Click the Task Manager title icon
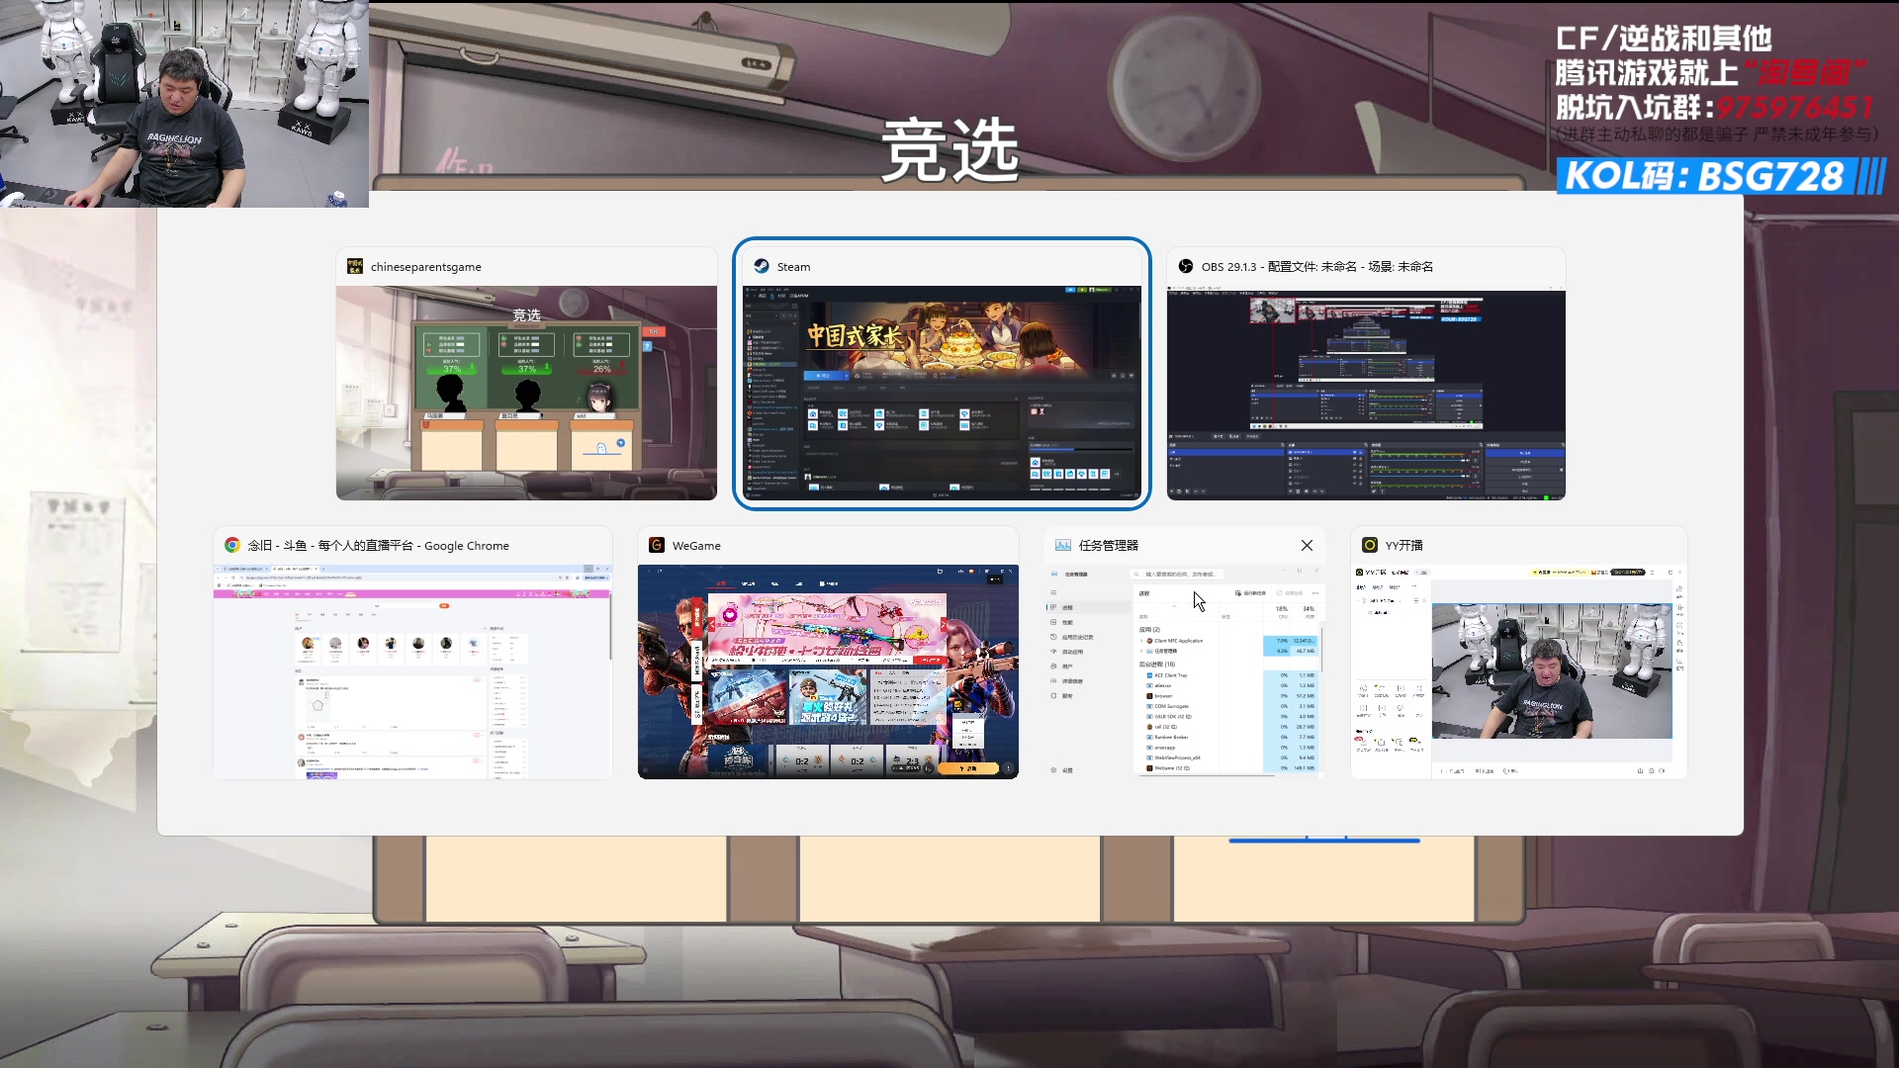 point(1063,545)
